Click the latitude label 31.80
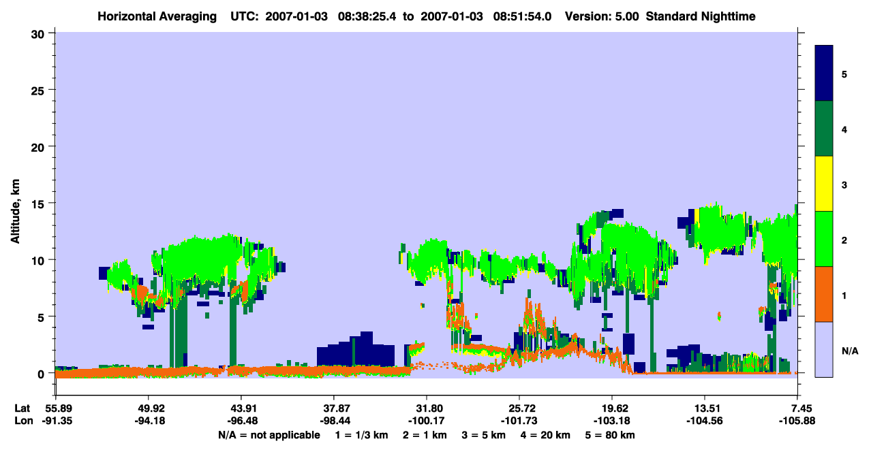The height and width of the screenshot is (454, 886). point(427,408)
